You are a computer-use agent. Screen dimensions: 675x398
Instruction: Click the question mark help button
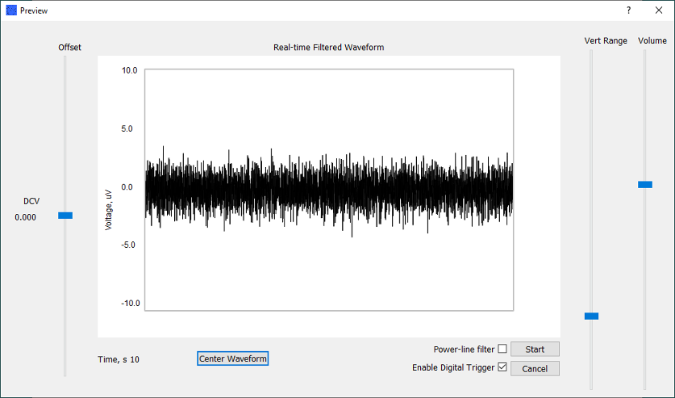click(x=628, y=10)
